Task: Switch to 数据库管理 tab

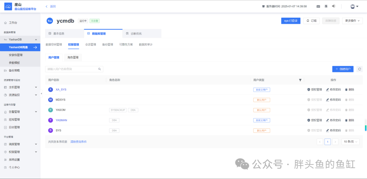Action: click(103, 34)
